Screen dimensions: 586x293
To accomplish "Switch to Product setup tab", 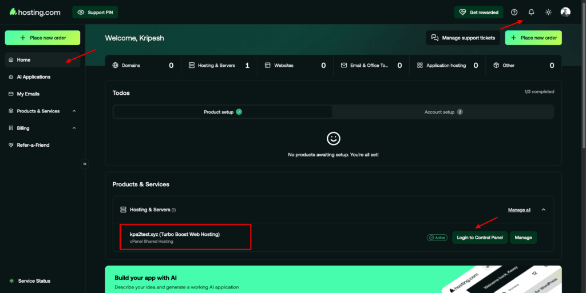I will pyautogui.click(x=223, y=112).
